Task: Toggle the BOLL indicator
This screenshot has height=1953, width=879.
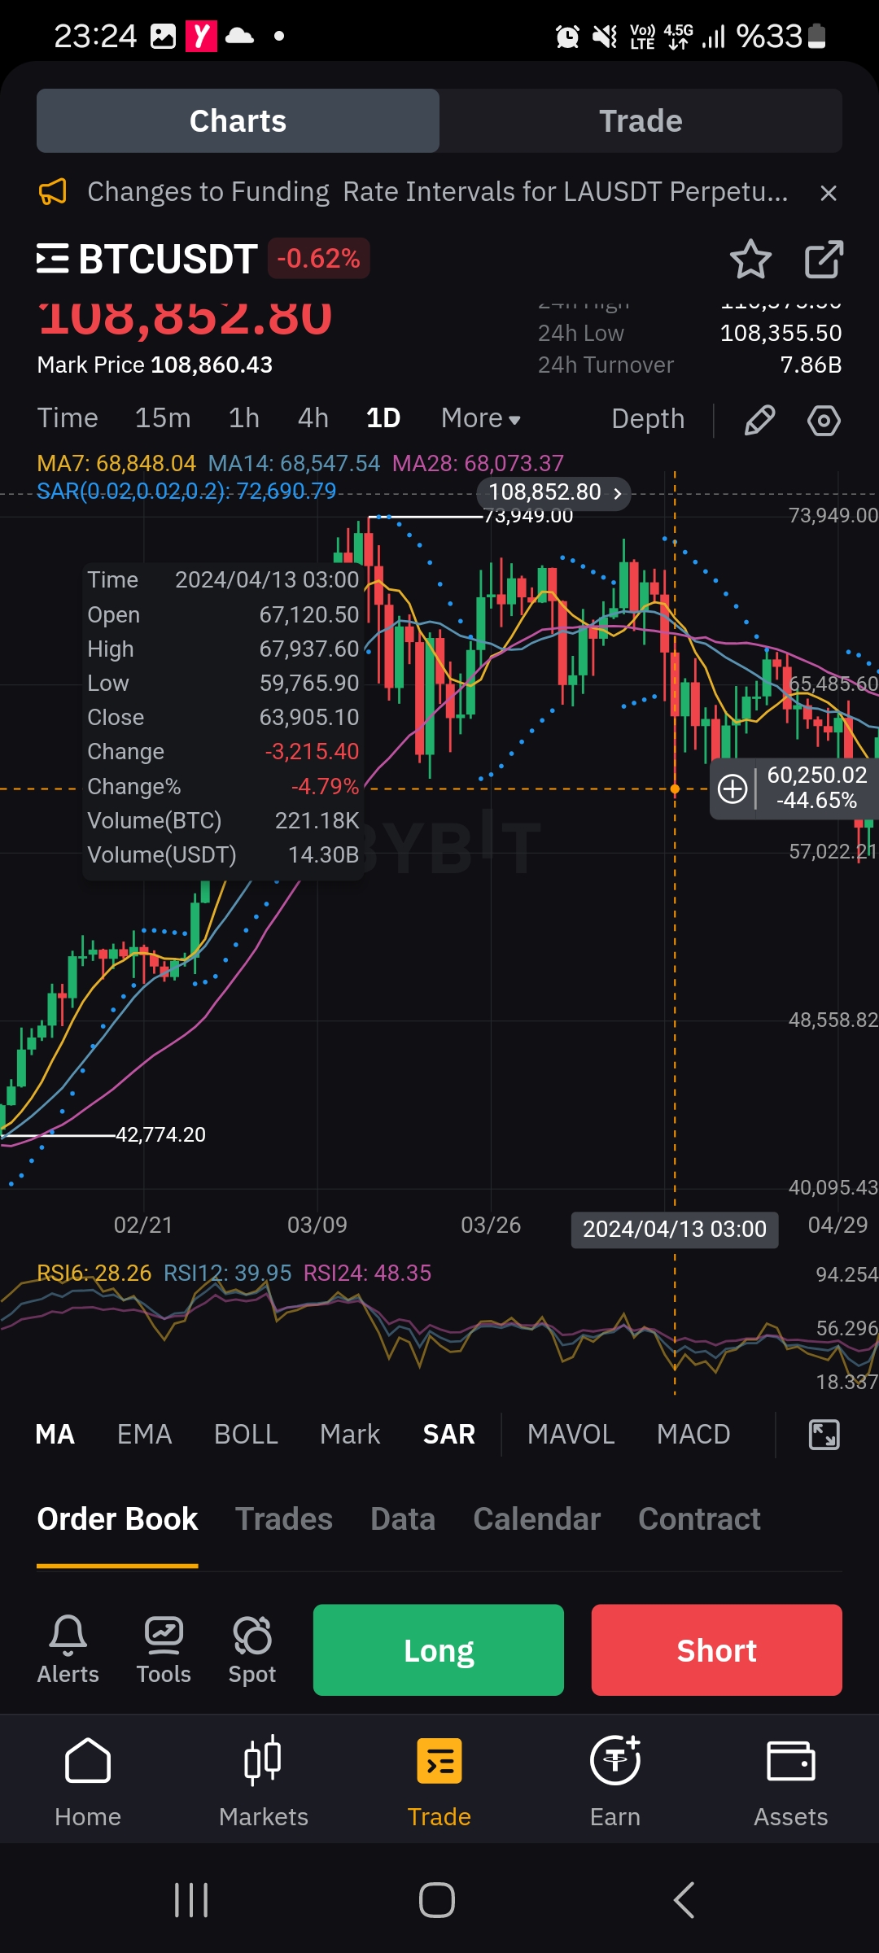Action: click(x=246, y=1434)
